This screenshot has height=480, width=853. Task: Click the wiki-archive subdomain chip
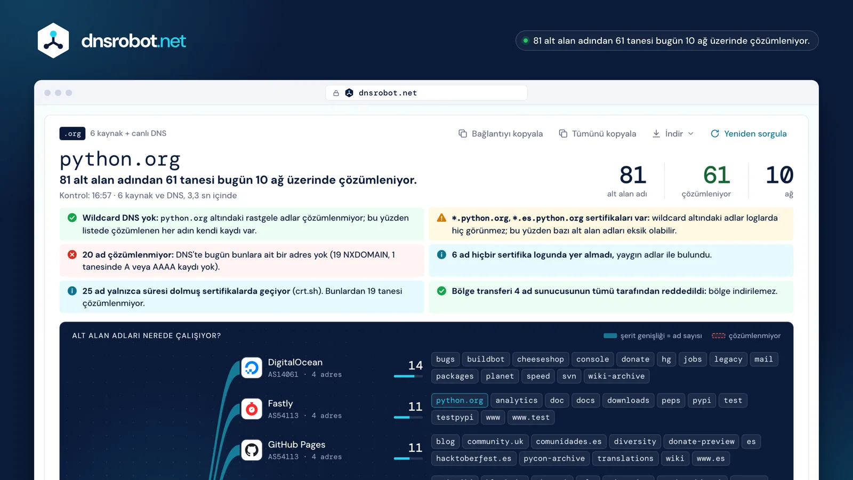(x=616, y=377)
